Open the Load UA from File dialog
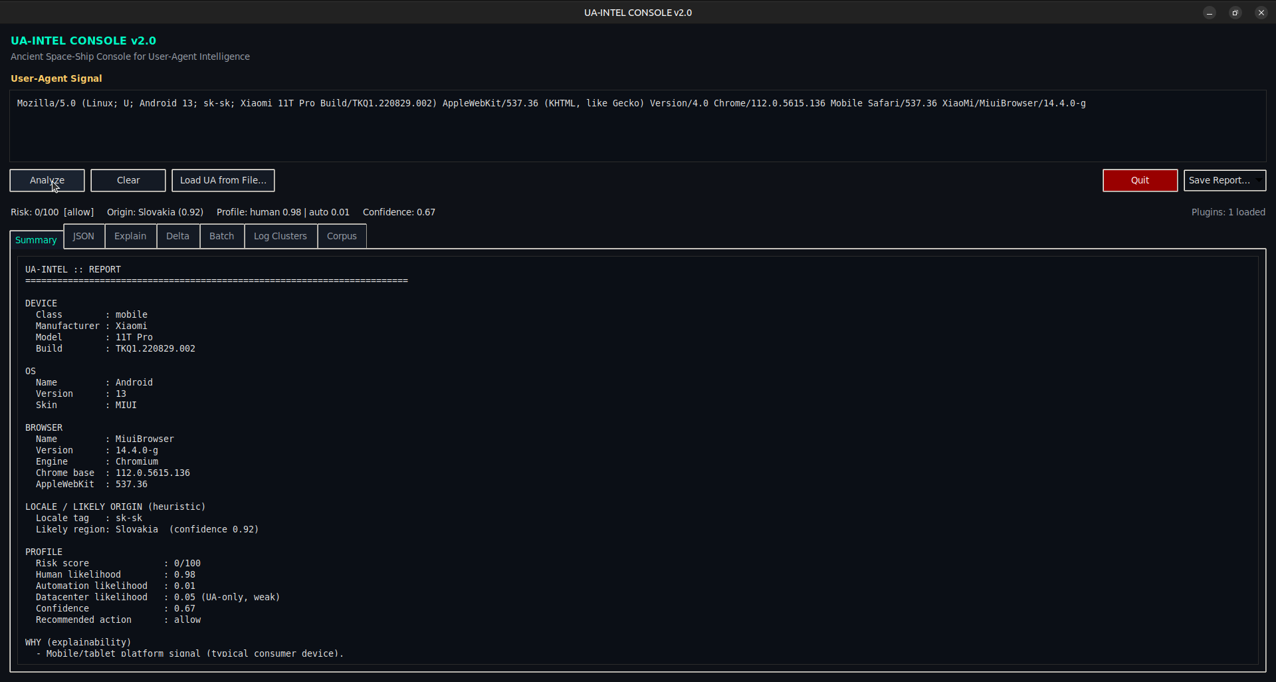 point(223,180)
